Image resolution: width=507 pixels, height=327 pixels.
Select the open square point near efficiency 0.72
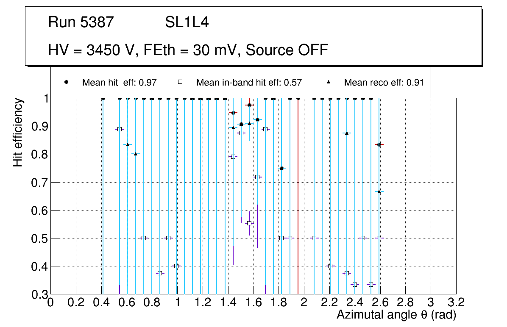[x=257, y=177]
